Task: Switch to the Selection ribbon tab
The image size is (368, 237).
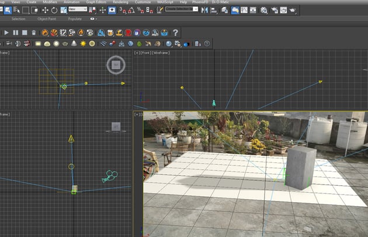Action: coord(18,19)
